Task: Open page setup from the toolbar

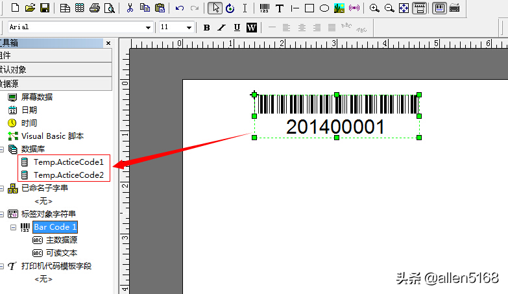Action: pyautogui.click(x=65, y=8)
